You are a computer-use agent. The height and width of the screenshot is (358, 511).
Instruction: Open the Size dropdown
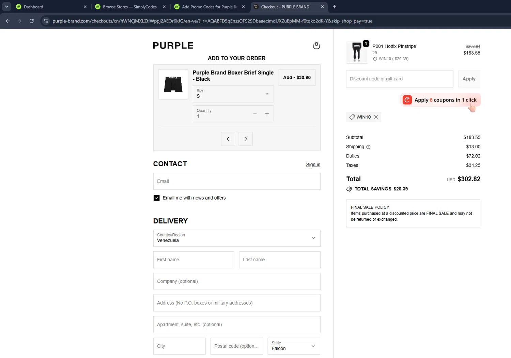(233, 94)
